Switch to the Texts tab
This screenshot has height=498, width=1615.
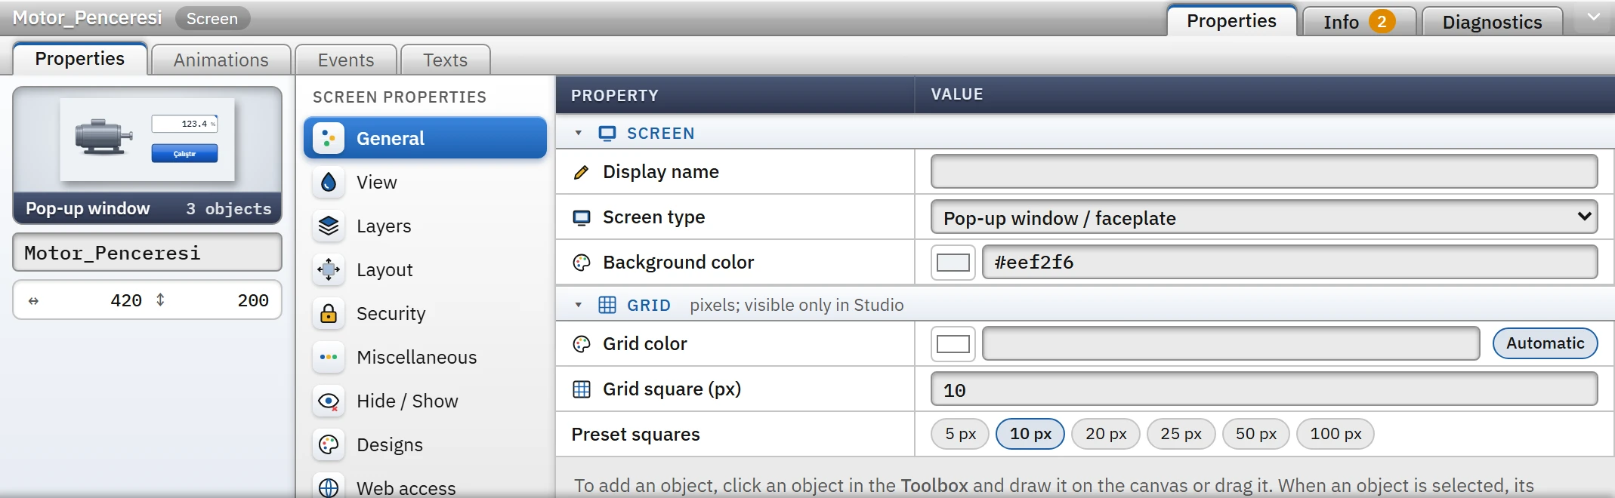pos(446,60)
